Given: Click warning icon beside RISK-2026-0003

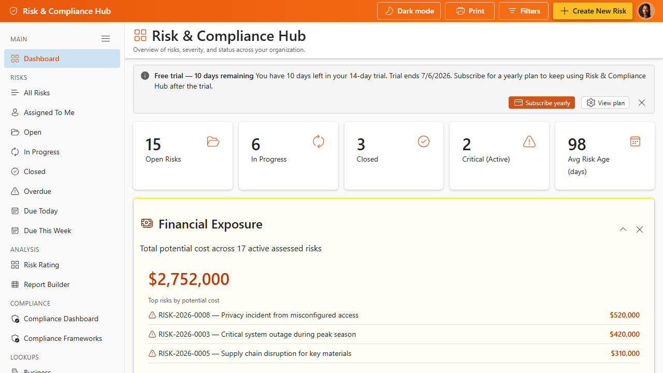Looking at the screenshot, I should [152, 334].
